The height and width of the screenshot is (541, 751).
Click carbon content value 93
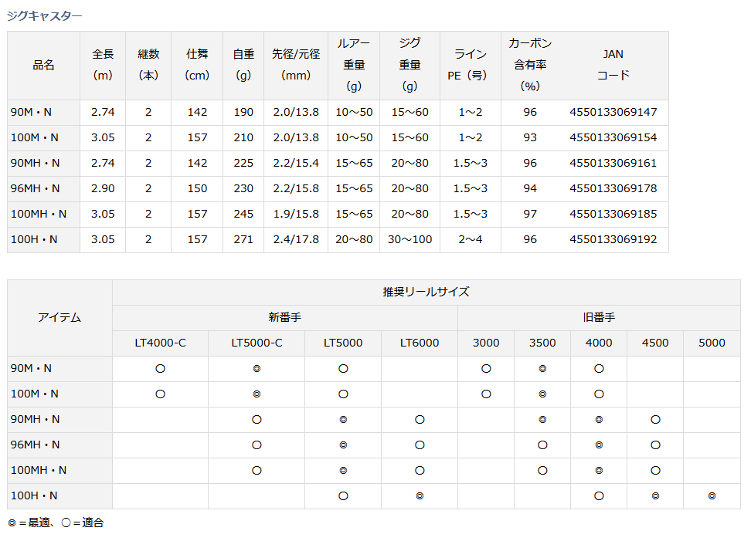pos(530,137)
